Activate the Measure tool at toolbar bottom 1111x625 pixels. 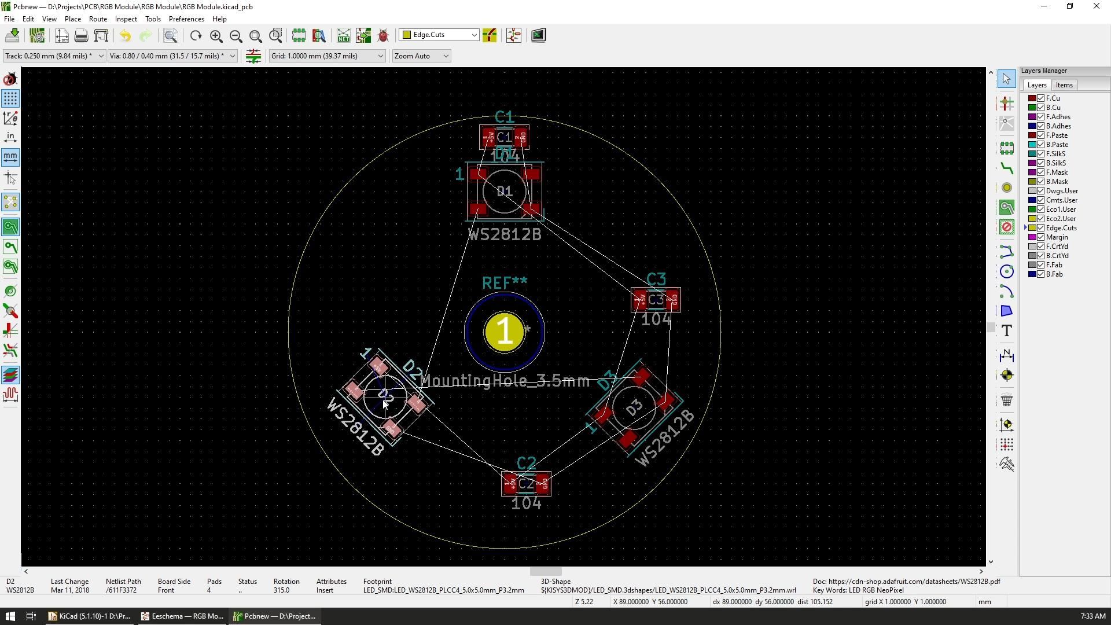(x=1007, y=464)
